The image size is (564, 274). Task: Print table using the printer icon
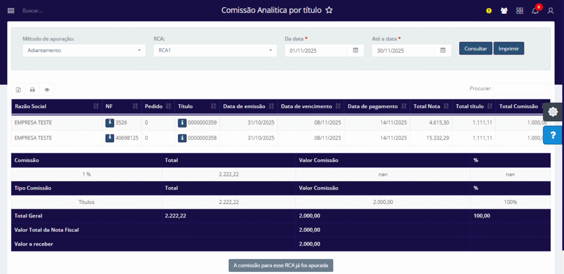coord(32,90)
